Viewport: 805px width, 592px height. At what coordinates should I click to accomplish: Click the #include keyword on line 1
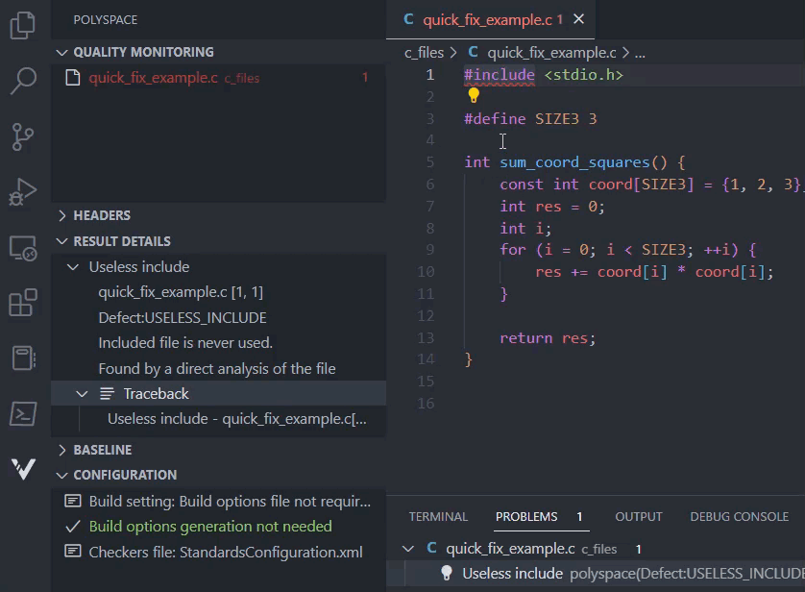pyautogui.click(x=499, y=75)
